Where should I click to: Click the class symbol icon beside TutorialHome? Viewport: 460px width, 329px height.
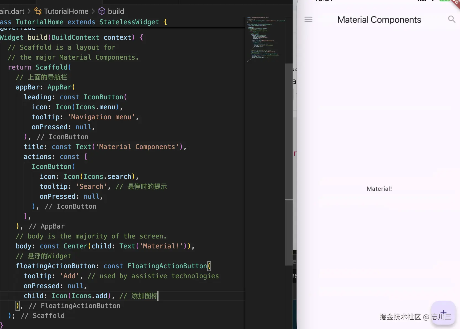pos(38,11)
